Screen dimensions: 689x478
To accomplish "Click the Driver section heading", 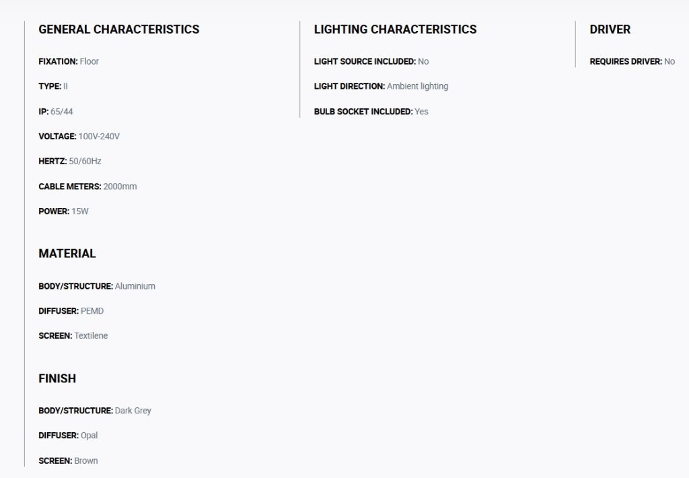I will [610, 30].
